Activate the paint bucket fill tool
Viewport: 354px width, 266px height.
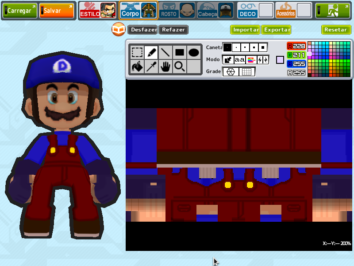[137, 66]
